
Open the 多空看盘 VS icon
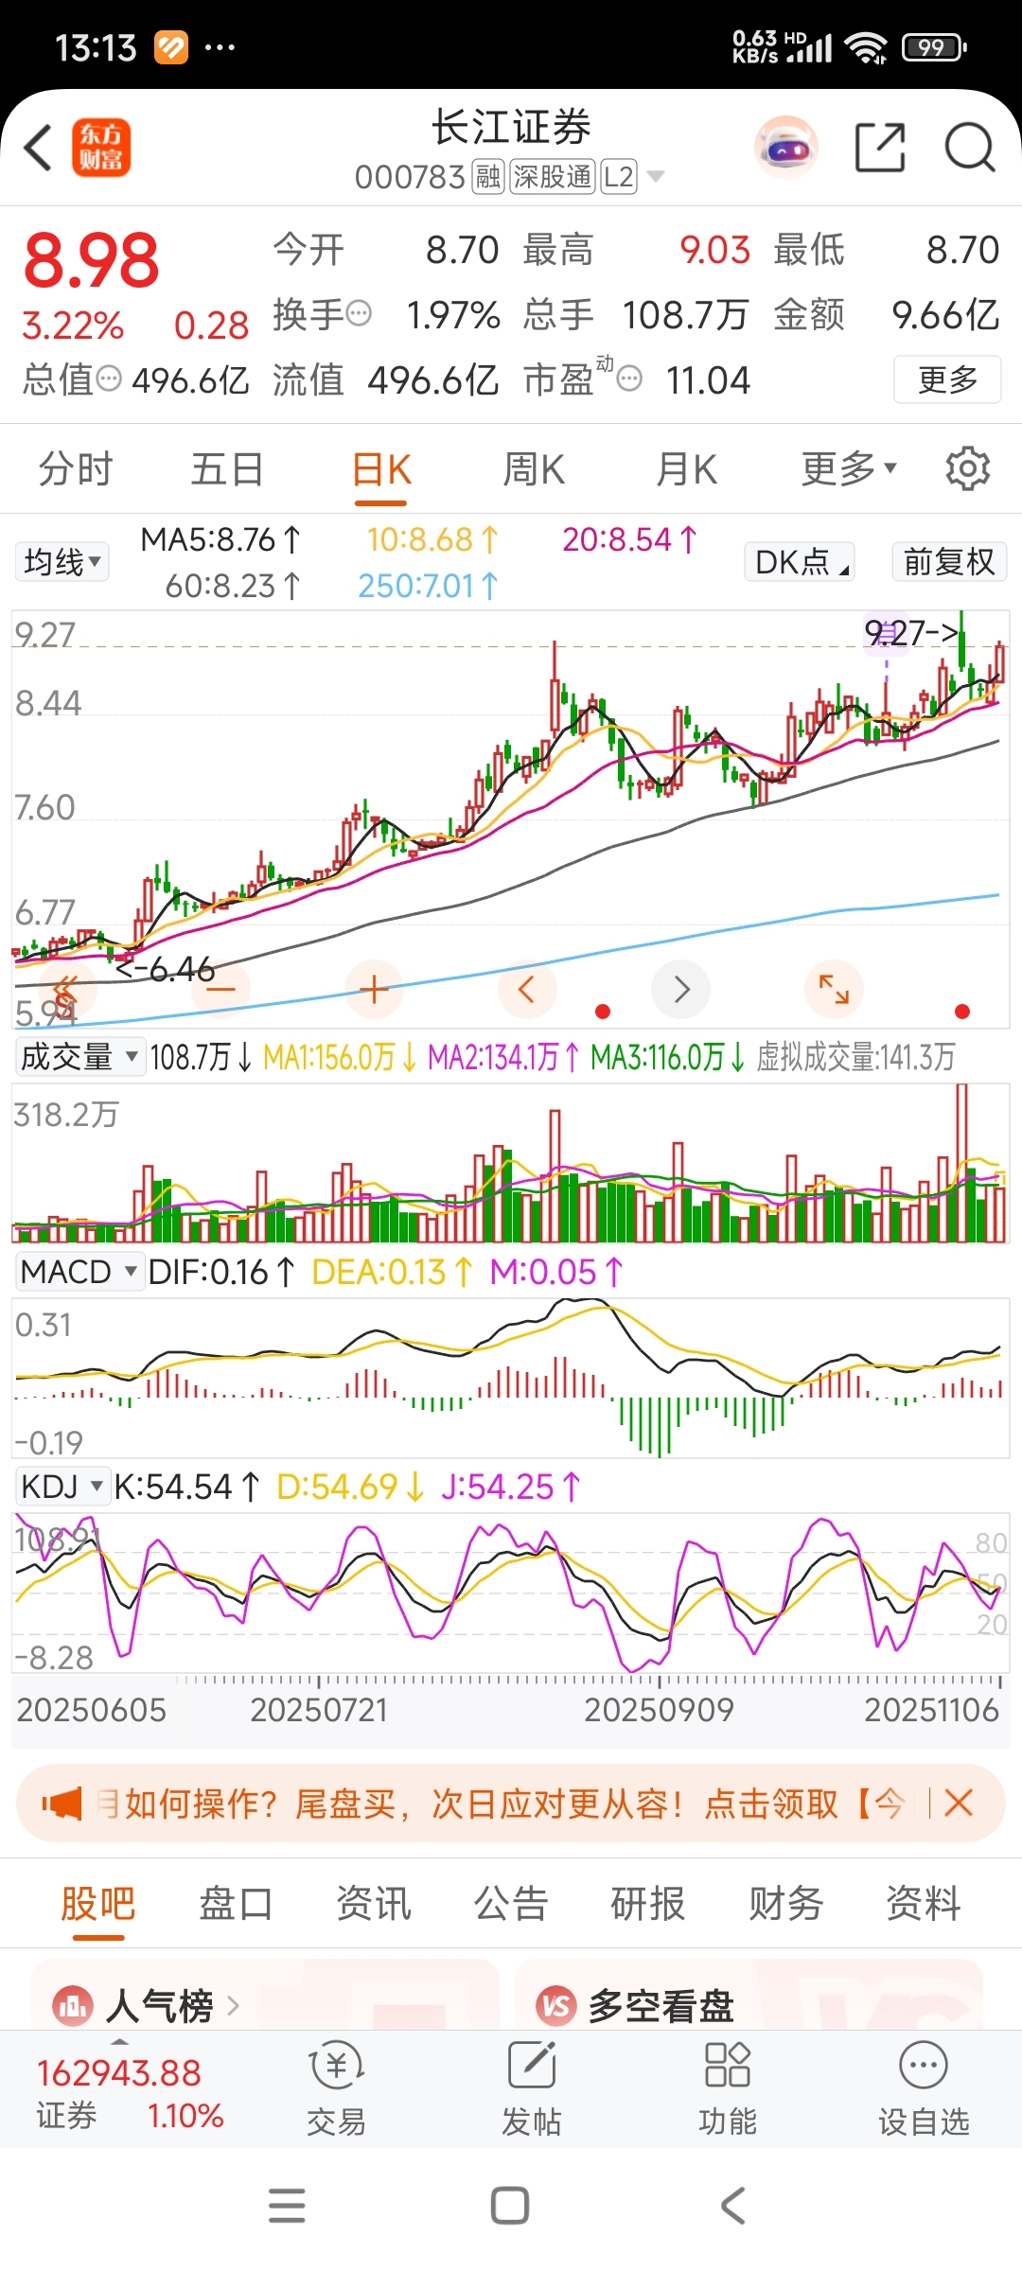pyautogui.click(x=556, y=2005)
